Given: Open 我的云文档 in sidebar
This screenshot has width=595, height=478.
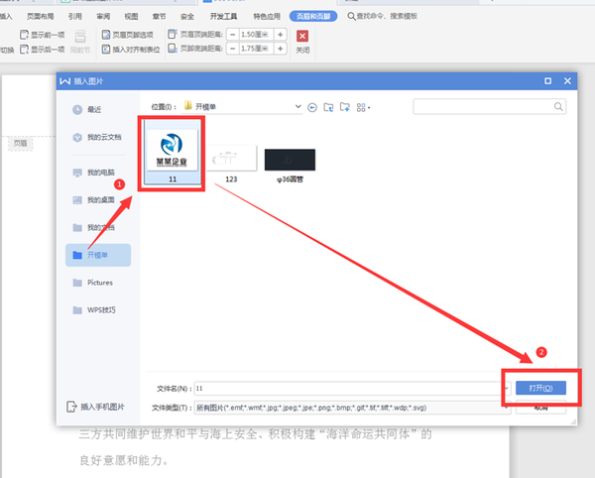Looking at the screenshot, I should [101, 137].
